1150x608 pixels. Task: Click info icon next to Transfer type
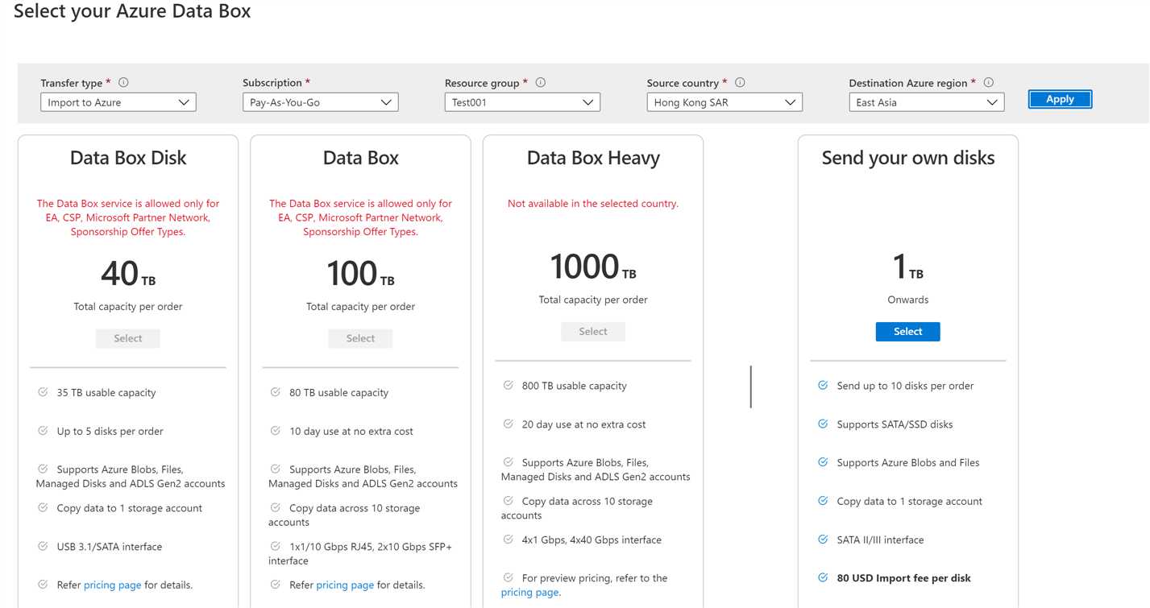(x=123, y=82)
